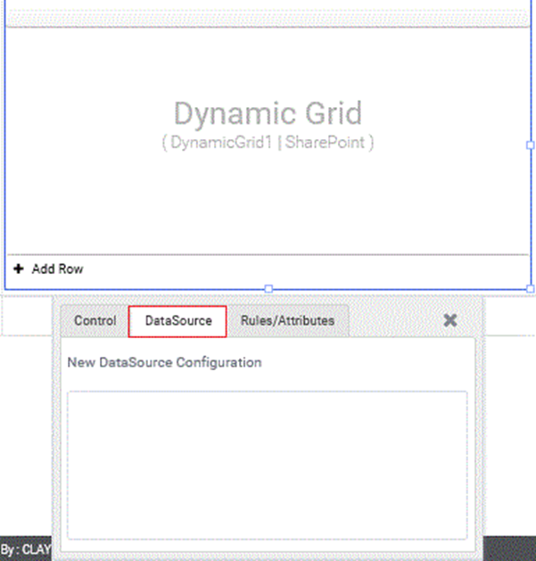536x561 pixels.
Task: Select the Dynamic Grid title text
Action: click(x=268, y=113)
